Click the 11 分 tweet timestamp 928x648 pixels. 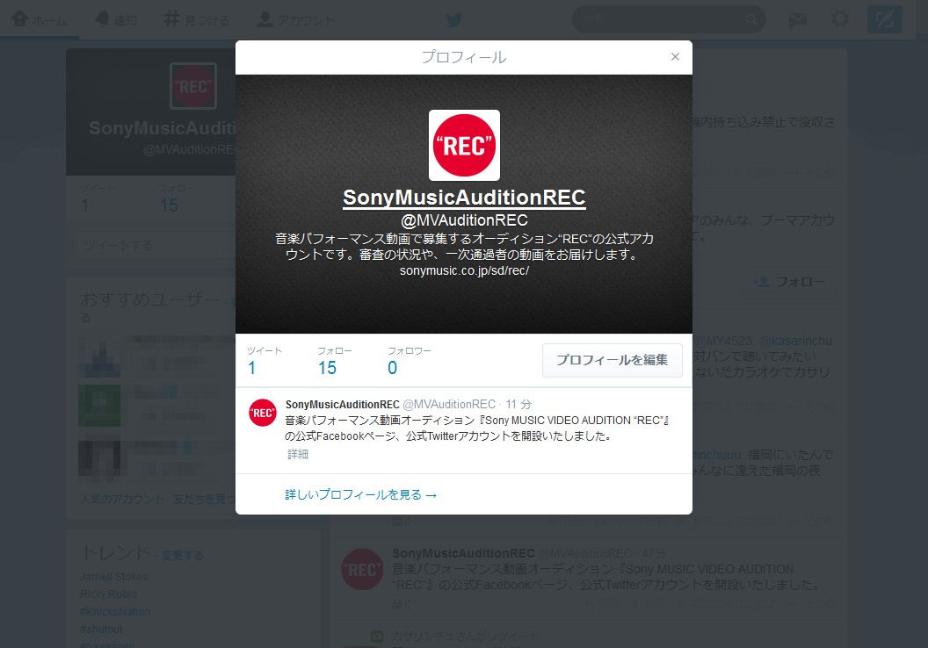[x=518, y=405]
